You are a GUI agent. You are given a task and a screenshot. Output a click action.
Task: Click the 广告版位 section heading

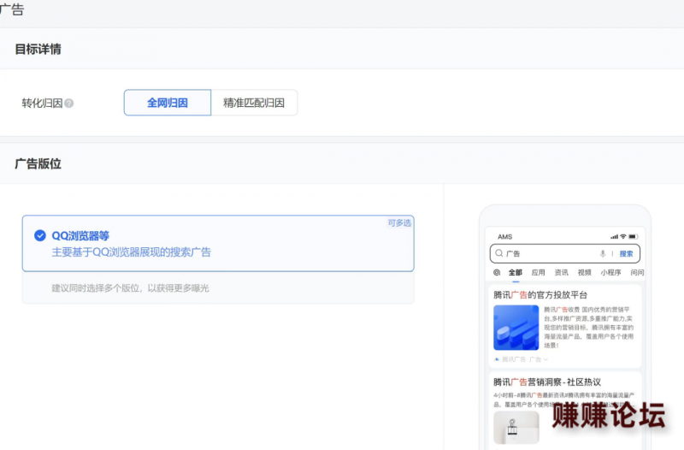tap(38, 164)
